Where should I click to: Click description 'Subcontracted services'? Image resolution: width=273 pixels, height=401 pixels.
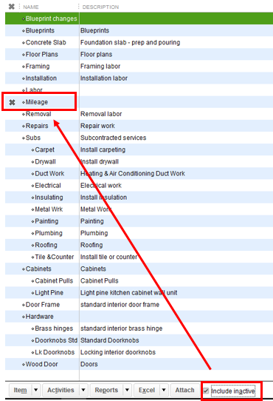coord(114,138)
